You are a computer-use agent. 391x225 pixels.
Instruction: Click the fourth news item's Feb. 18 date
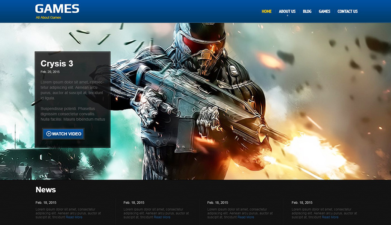coord(302,202)
